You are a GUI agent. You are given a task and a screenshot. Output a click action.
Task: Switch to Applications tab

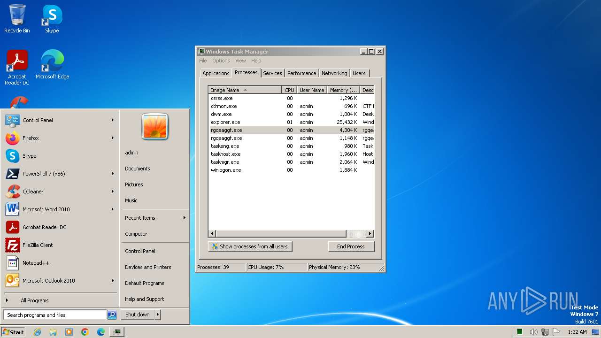tap(216, 73)
